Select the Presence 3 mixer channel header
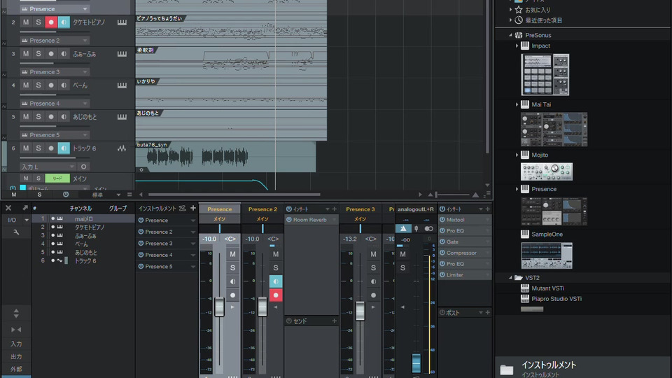The height and width of the screenshot is (378, 672). point(360,209)
